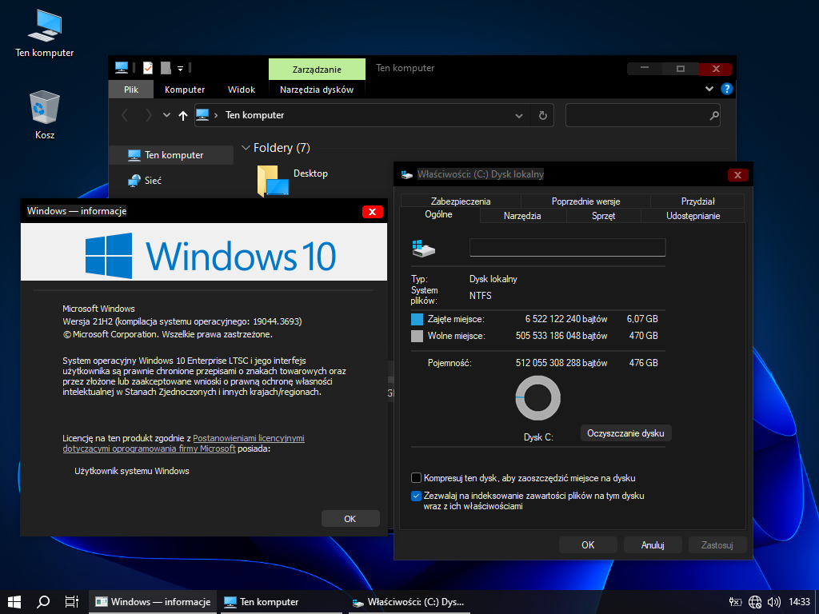Open Task View from the taskbar

71,602
